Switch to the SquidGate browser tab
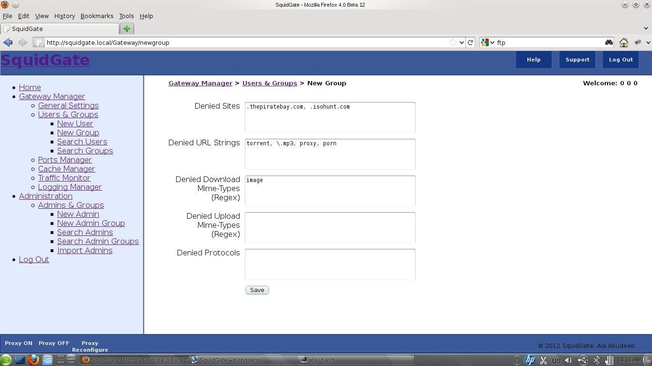This screenshot has height=366, width=652. point(60,29)
